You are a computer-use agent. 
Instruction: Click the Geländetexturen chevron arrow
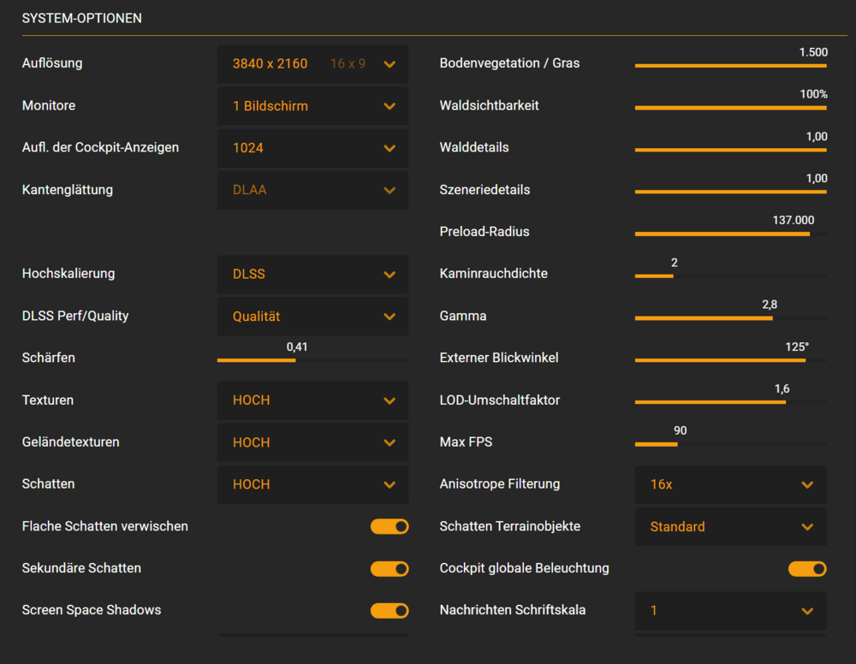(389, 442)
